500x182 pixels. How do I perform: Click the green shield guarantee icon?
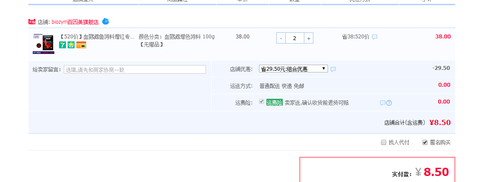click(x=71, y=45)
